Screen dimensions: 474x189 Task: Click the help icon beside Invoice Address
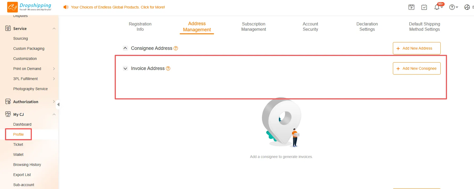coord(168,68)
